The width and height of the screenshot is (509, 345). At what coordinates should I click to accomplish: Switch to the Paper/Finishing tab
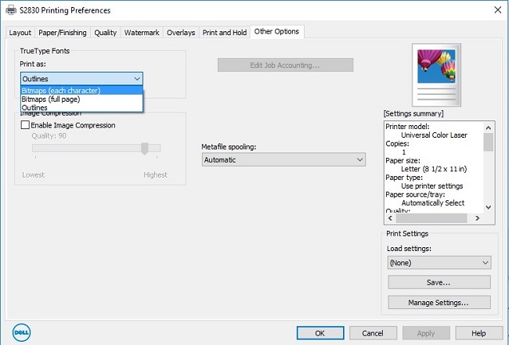(63, 33)
